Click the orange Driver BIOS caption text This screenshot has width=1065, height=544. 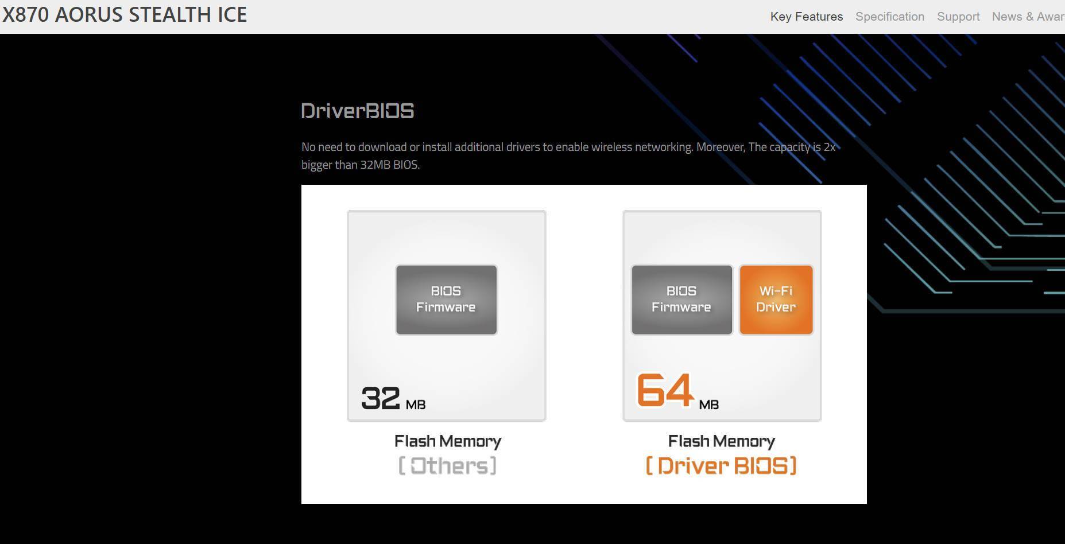[722, 465]
